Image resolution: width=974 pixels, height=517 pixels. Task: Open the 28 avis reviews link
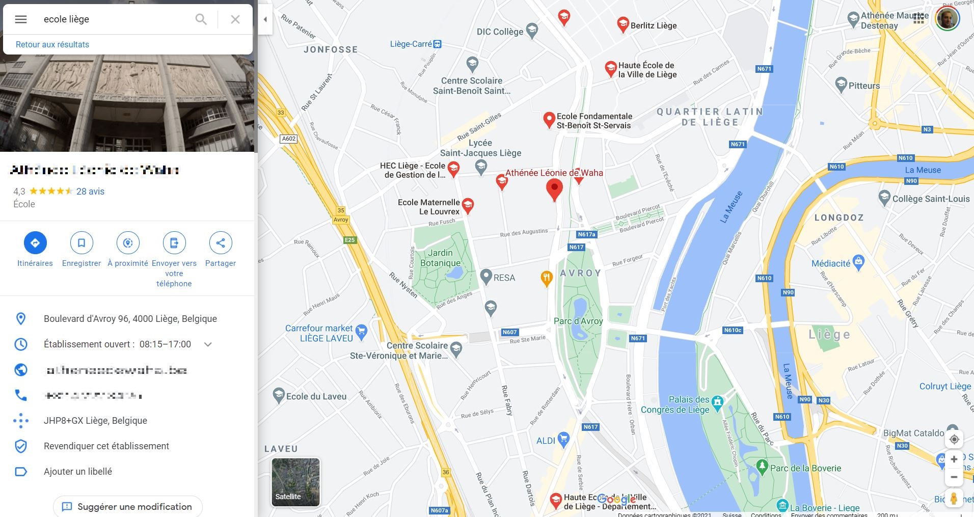[x=90, y=192]
